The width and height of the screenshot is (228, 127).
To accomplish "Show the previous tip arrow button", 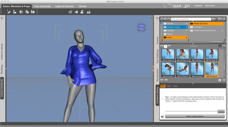I will [x=219, y=112].
